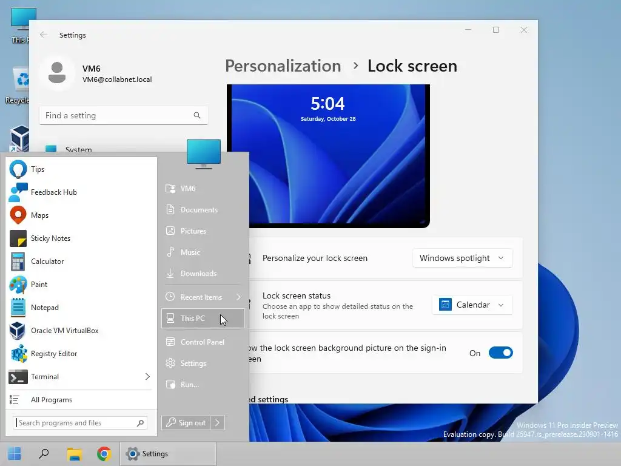
Task: Open taskbar Search magnifier icon
Action: point(44,454)
